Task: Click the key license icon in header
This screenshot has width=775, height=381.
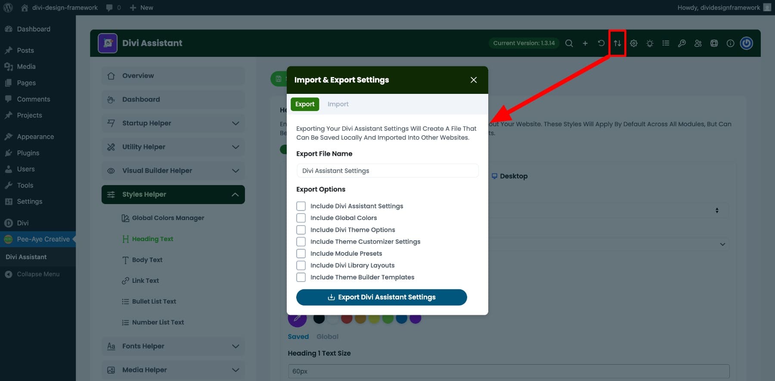Action: (682, 43)
